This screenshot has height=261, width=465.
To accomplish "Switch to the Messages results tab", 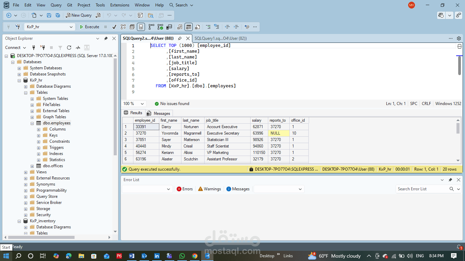I will (x=159, y=113).
